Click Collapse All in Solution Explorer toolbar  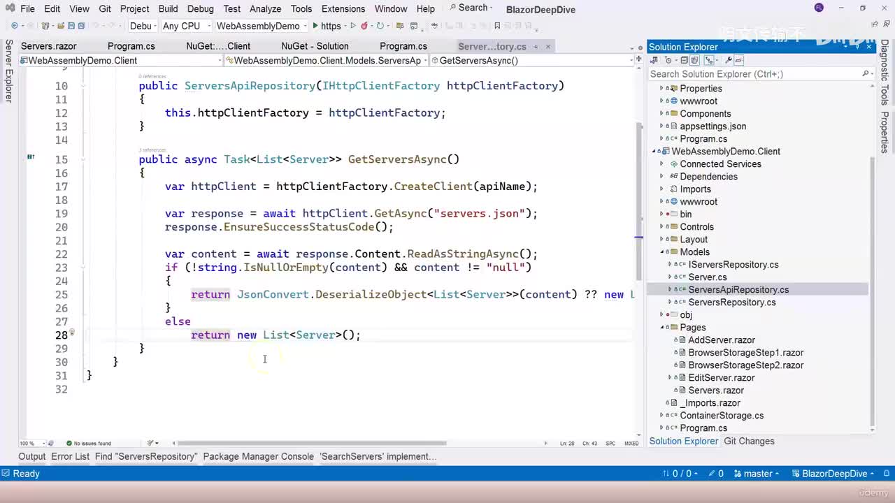tap(685, 60)
